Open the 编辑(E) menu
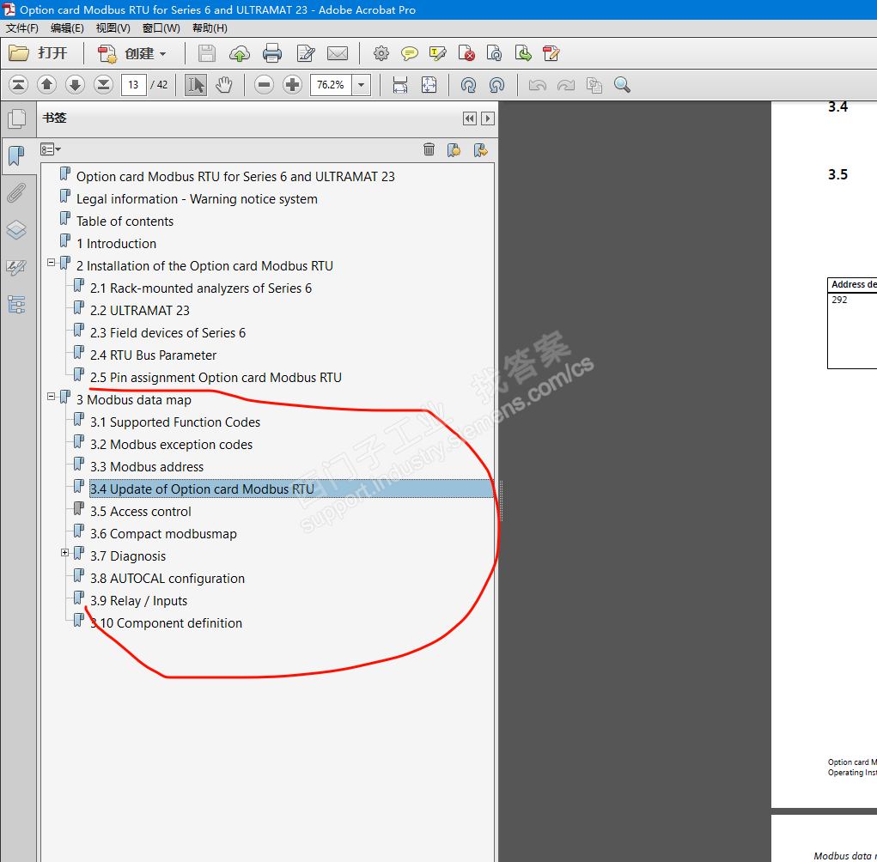 click(x=67, y=28)
